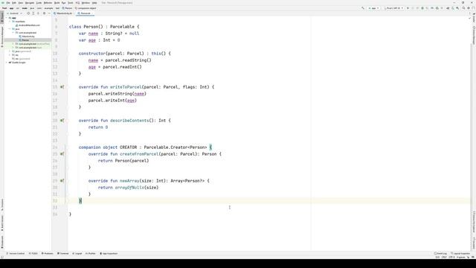Open the IDE settings gear in the main toolbar

tap(469, 8)
